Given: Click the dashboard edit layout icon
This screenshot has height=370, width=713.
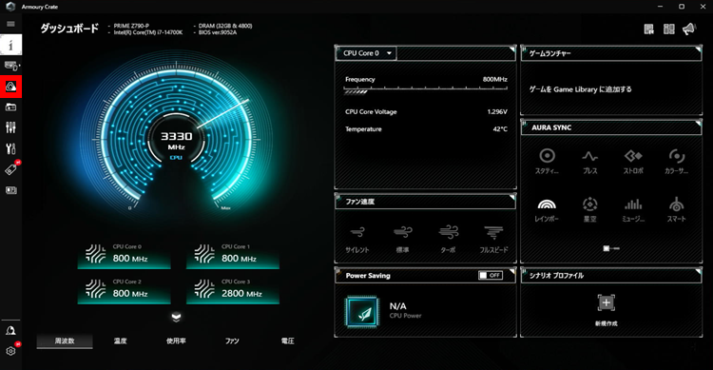Looking at the screenshot, I should click(649, 29).
